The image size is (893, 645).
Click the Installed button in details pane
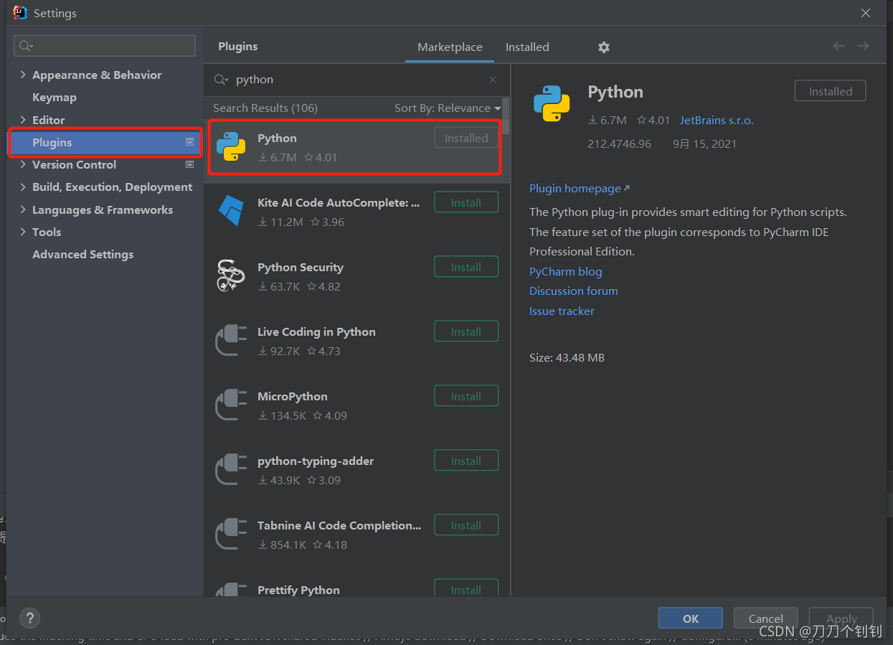point(830,91)
